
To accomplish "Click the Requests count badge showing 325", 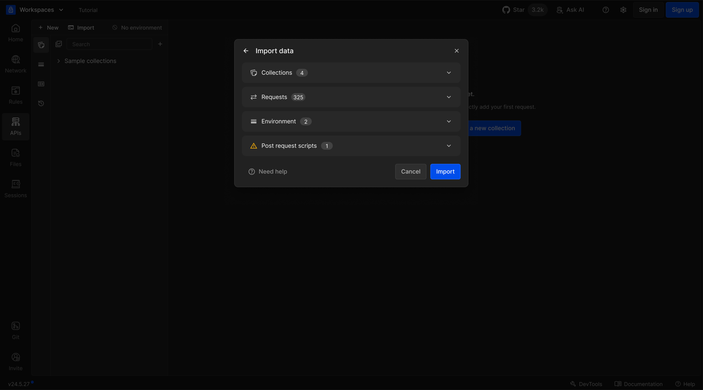I will pyautogui.click(x=298, y=97).
